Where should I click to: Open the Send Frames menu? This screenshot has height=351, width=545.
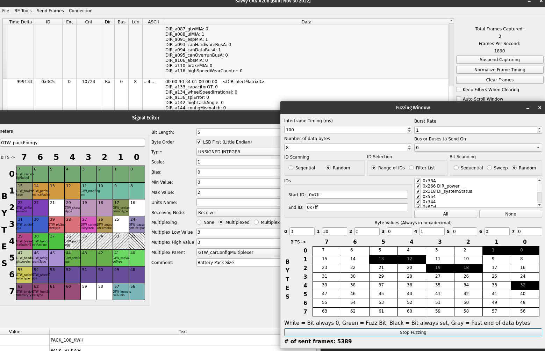50,11
